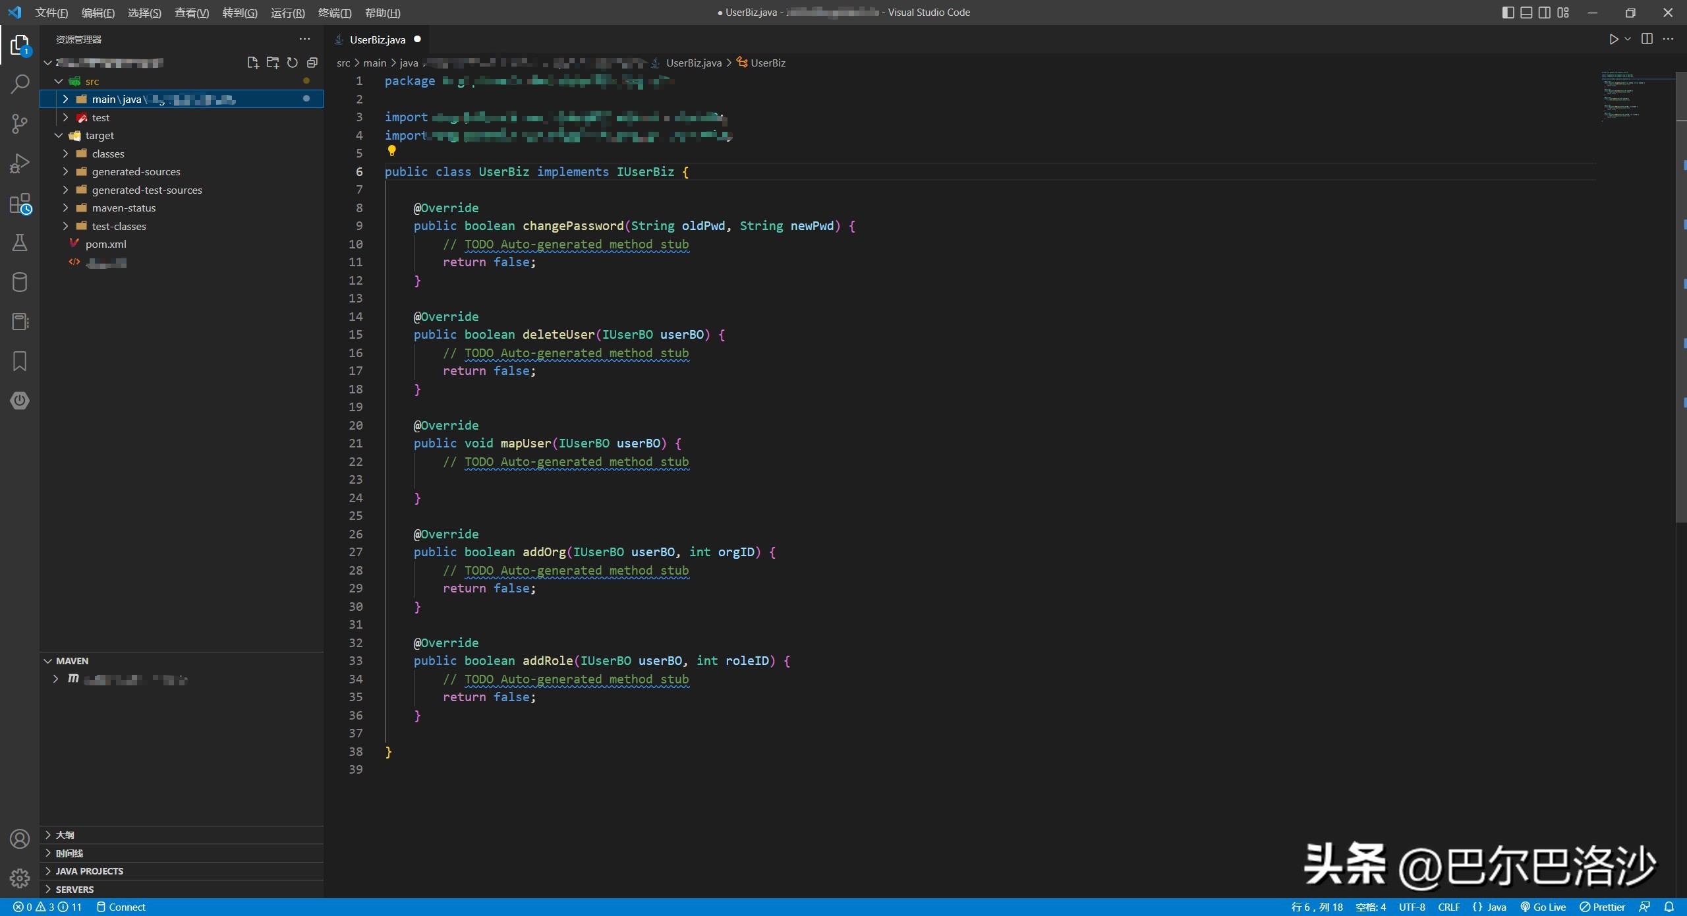The width and height of the screenshot is (1687, 916).
Task: Change indentation via 空格: 4
Action: point(1371,907)
